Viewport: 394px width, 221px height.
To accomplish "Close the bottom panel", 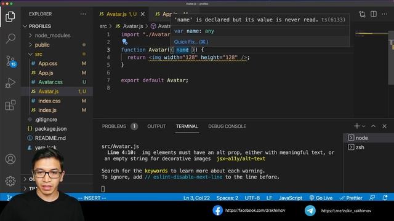I will point(384,126).
